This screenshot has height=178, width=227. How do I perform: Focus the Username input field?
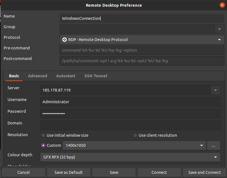point(130,102)
